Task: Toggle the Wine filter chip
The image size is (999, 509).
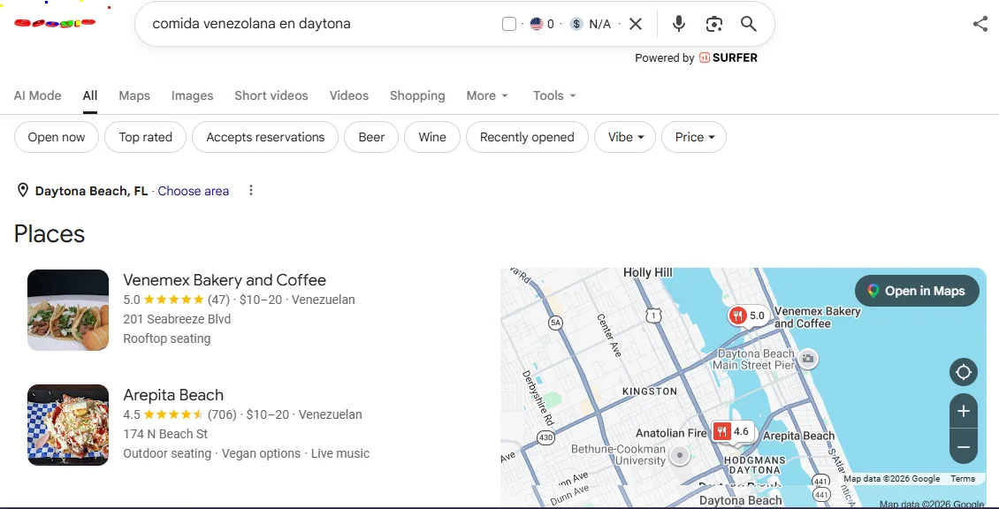Action: pos(432,137)
